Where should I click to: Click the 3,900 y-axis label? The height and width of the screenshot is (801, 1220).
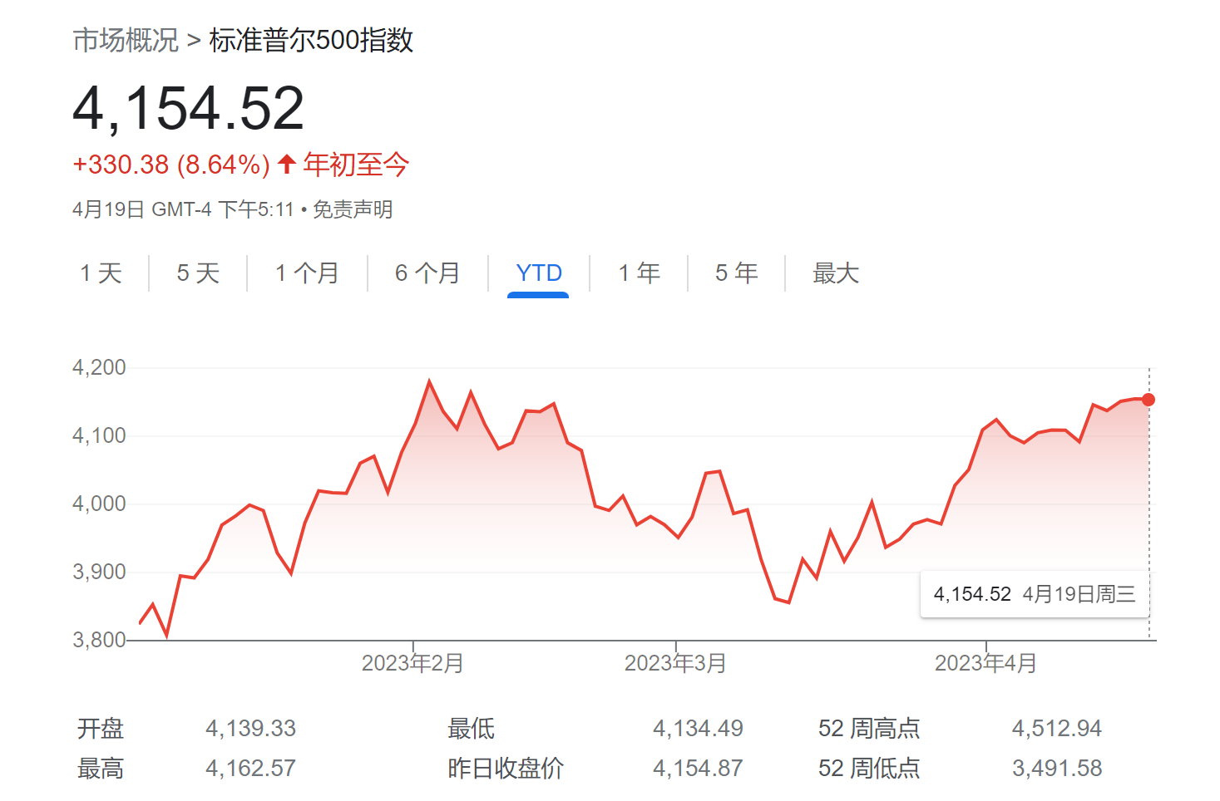pyautogui.click(x=99, y=572)
